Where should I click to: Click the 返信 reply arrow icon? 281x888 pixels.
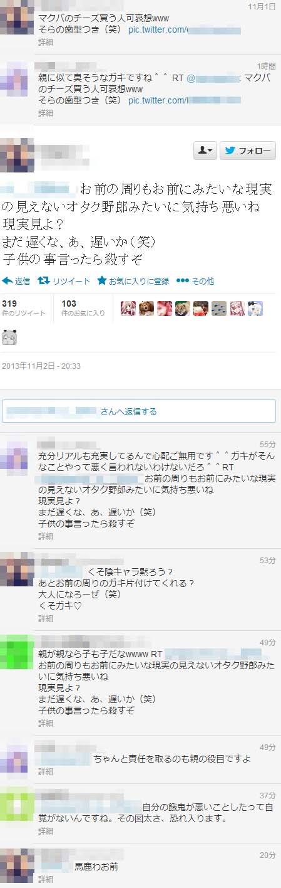[x=8, y=281]
